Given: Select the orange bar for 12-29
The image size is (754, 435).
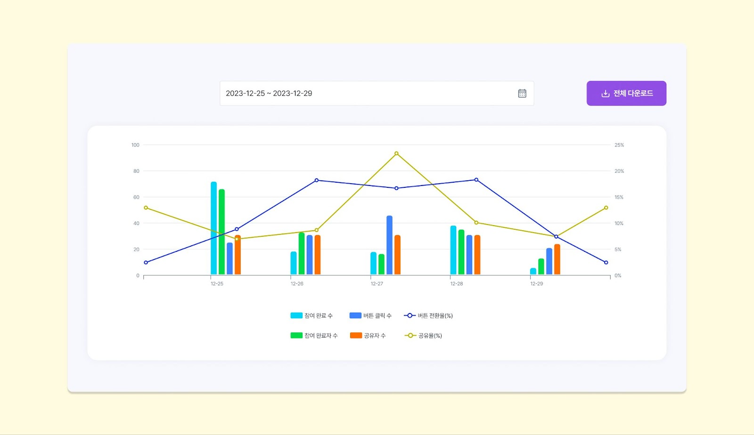Looking at the screenshot, I should [557, 259].
